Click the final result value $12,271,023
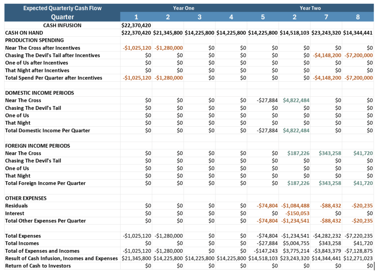The height and width of the screenshot is (274, 380). click(x=358, y=258)
